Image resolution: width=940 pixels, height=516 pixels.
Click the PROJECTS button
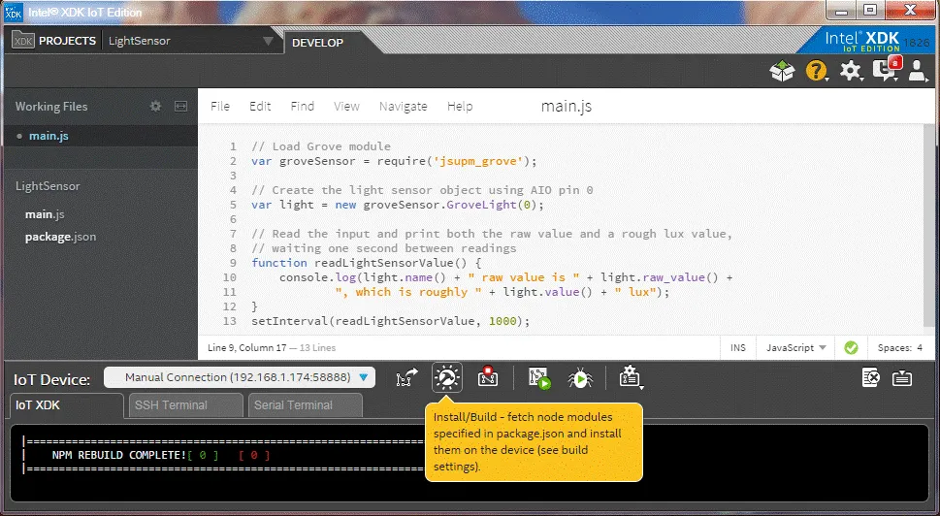pos(55,41)
